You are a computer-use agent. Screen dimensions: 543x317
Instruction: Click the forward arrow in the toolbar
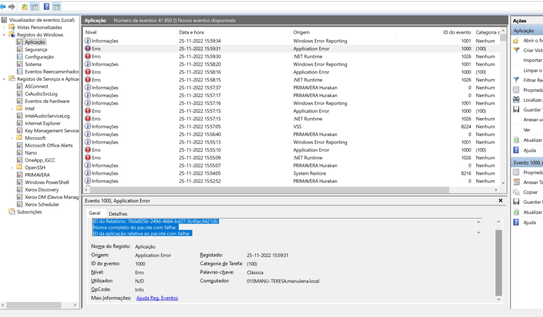click(x=12, y=7)
